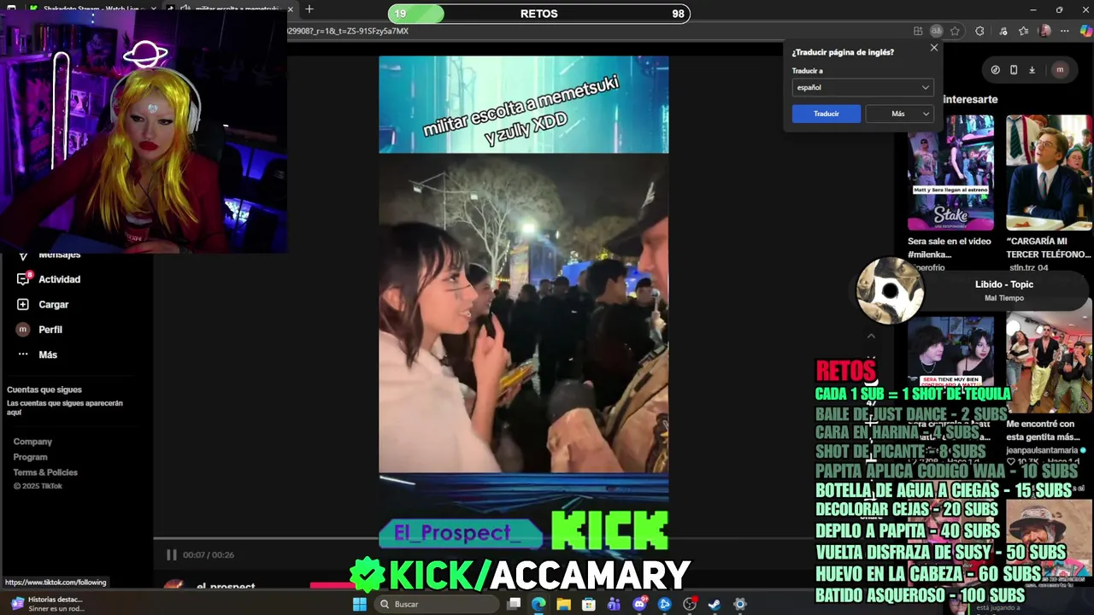Open the 'Historias destac...' news widget
The width and height of the screenshot is (1094, 615).
tap(48, 604)
